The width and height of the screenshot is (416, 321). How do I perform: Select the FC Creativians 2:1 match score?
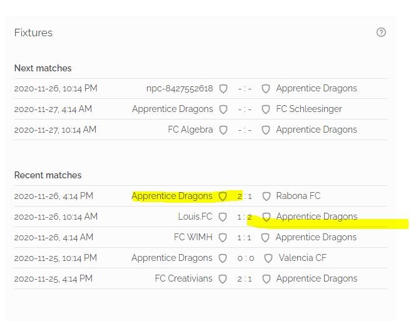245,279
